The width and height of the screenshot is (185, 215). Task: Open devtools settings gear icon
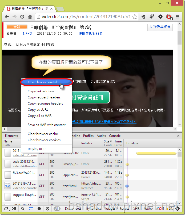(x=178, y=209)
